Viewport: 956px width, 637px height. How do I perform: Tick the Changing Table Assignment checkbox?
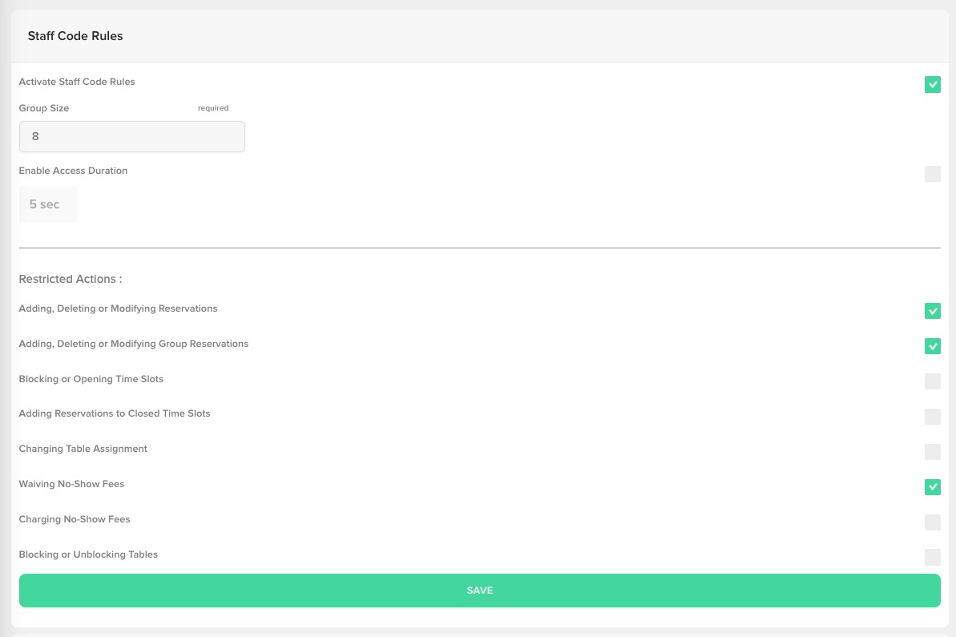[932, 452]
